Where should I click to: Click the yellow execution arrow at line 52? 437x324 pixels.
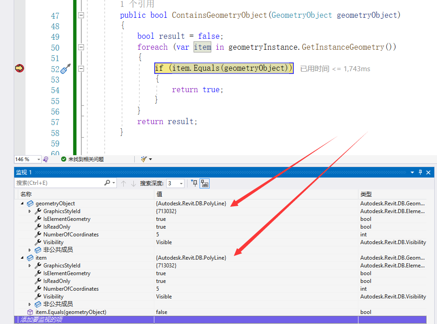(19, 68)
